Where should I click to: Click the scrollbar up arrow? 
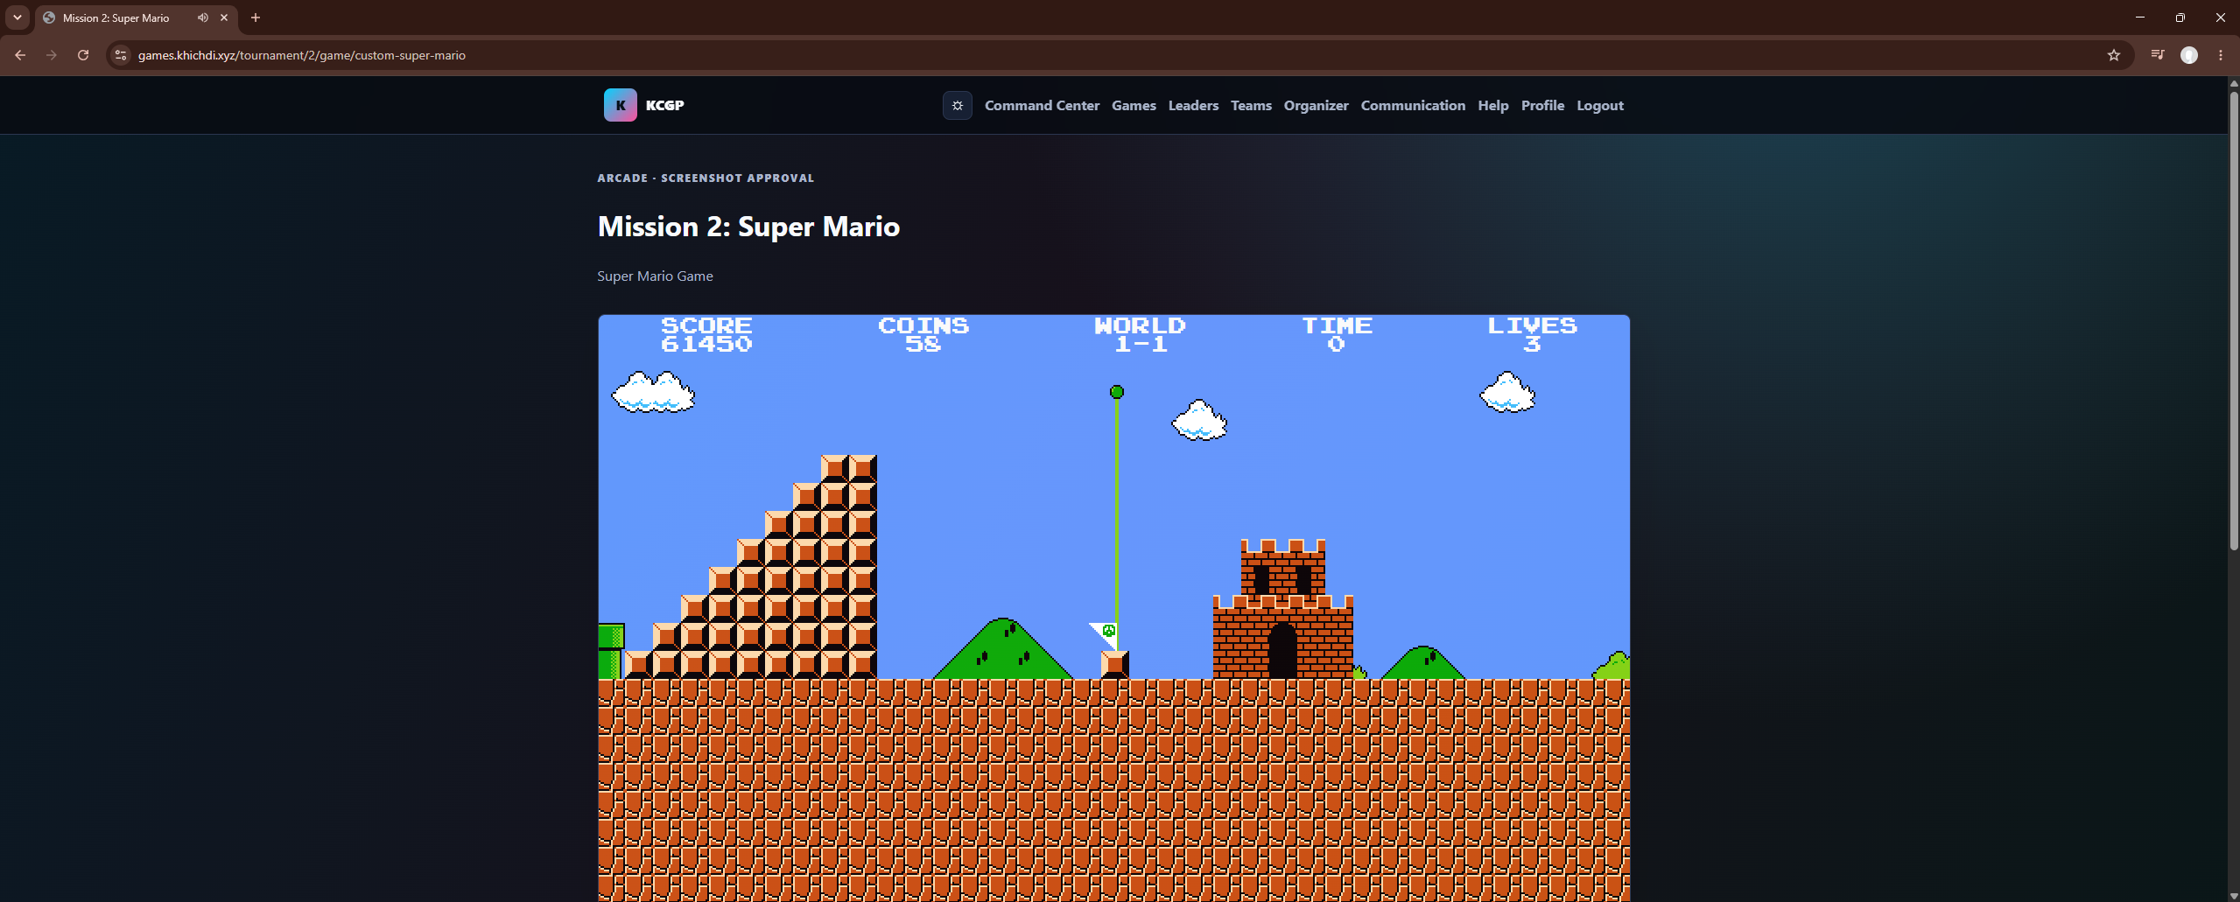pyautogui.click(x=2234, y=83)
